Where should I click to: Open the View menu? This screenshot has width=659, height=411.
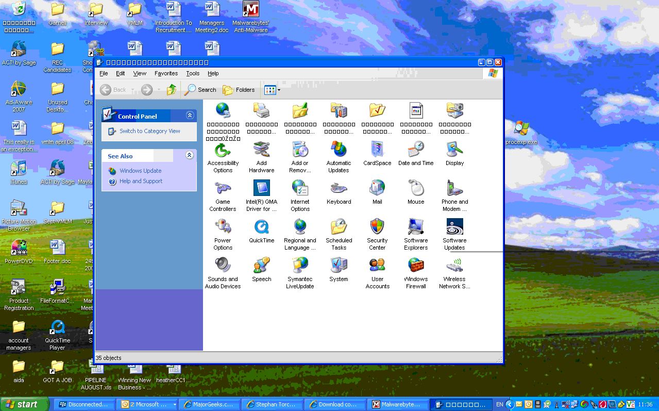(140, 73)
